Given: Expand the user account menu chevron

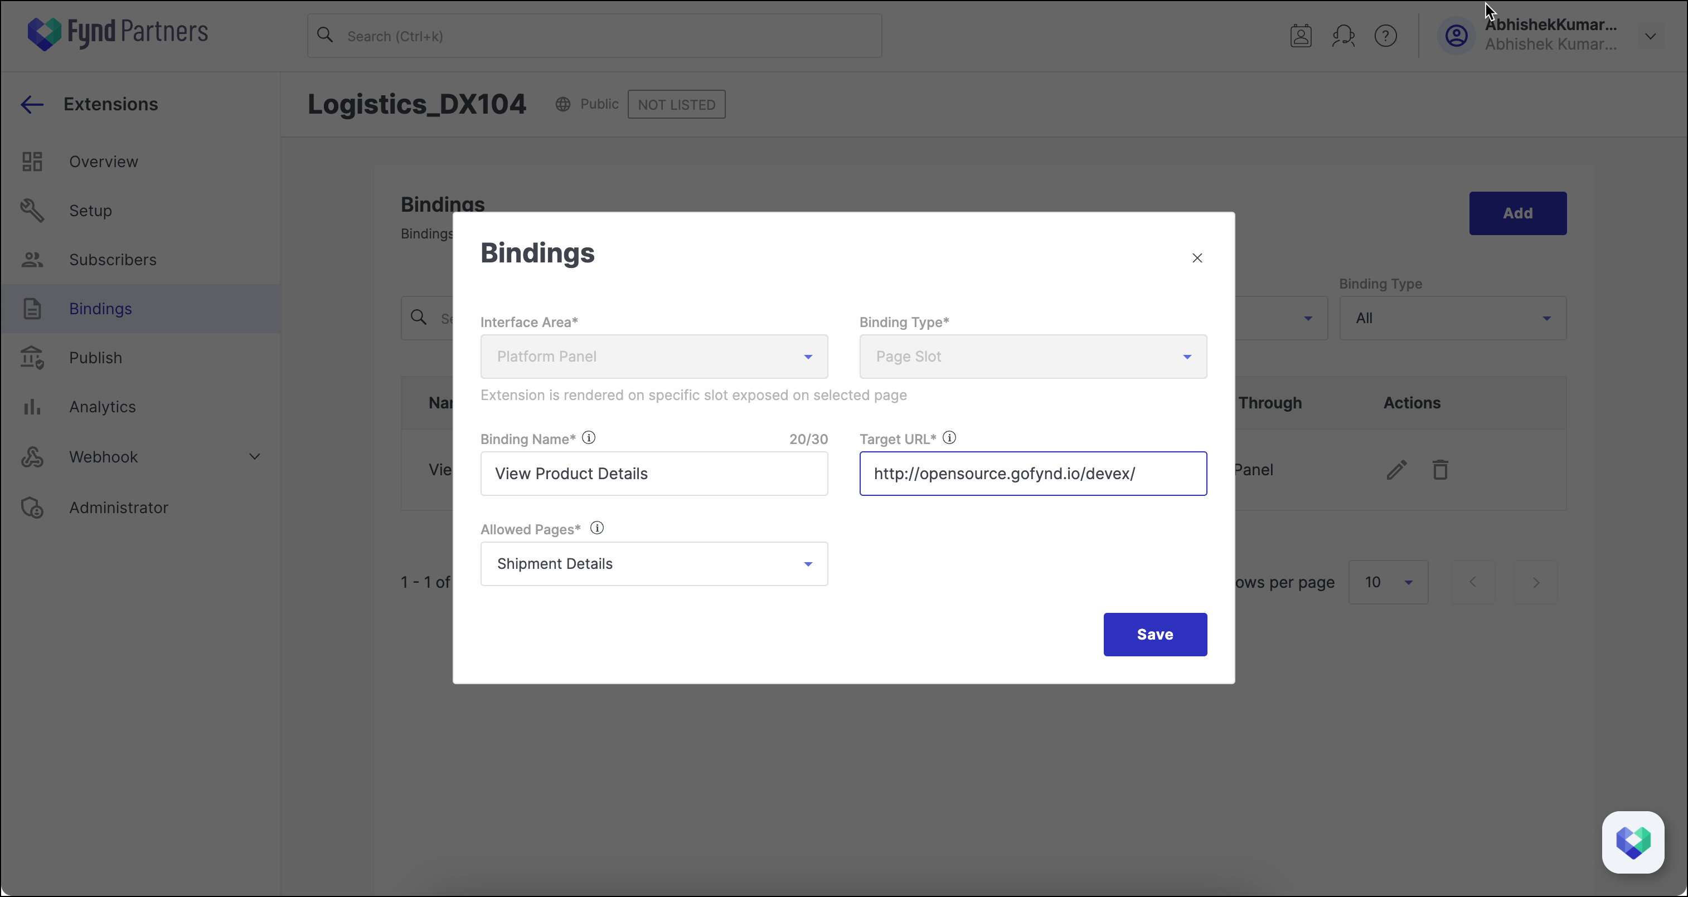Looking at the screenshot, I should point(1650,36).
